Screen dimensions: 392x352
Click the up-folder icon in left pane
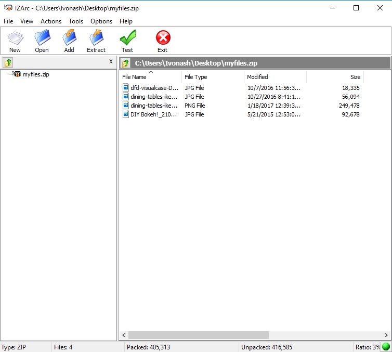click(x=8, y=62)
